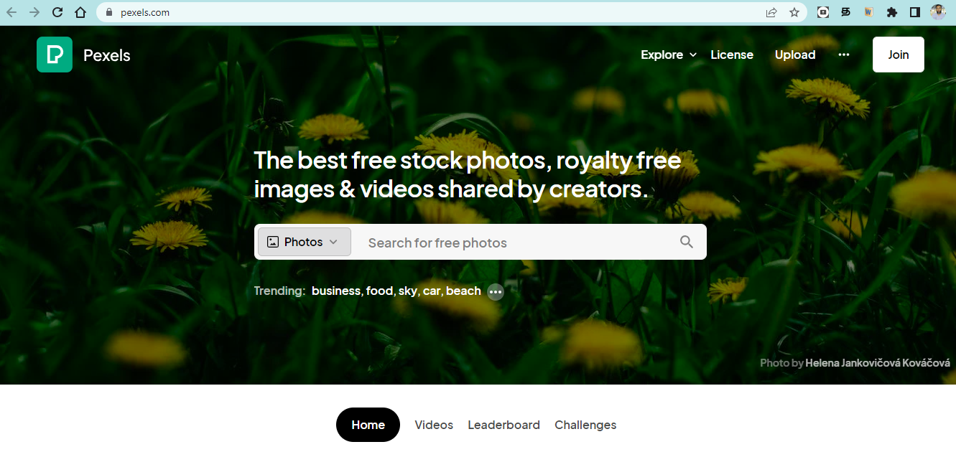The image size is (956, 452).
Task: Go to browser home icon
Action: click(80, 12)
